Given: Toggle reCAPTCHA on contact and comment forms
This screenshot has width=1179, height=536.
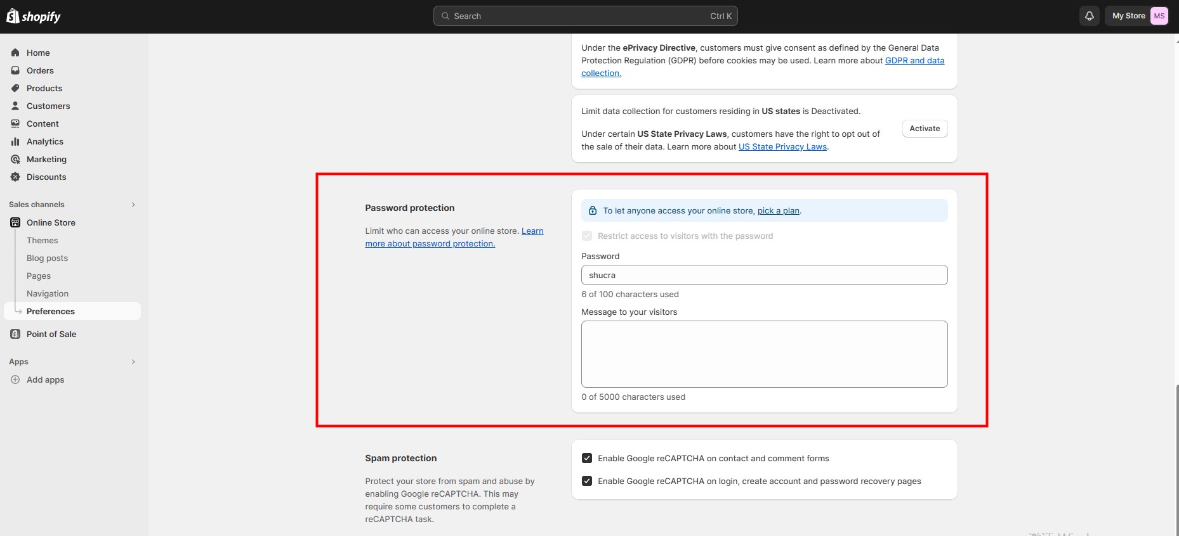Looking at the screenshot, I should coord(587,458).
